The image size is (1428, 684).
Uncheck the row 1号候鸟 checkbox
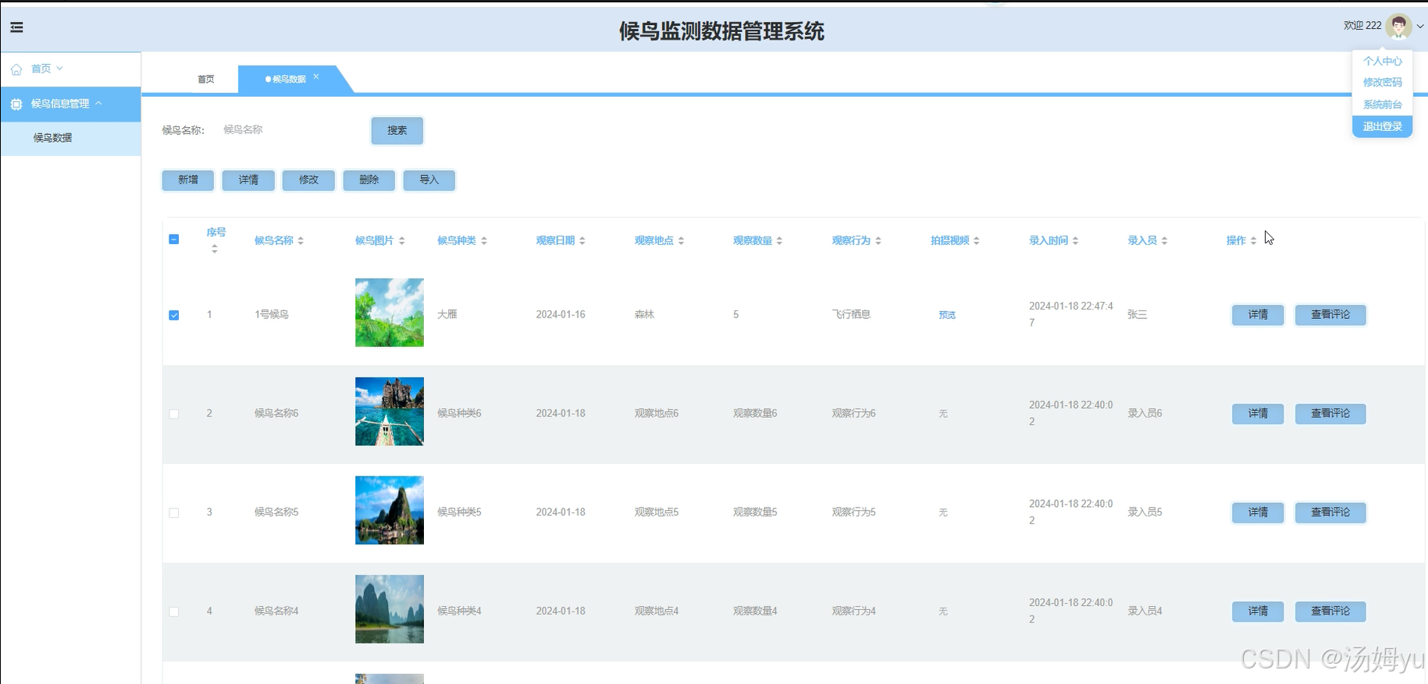174,315
